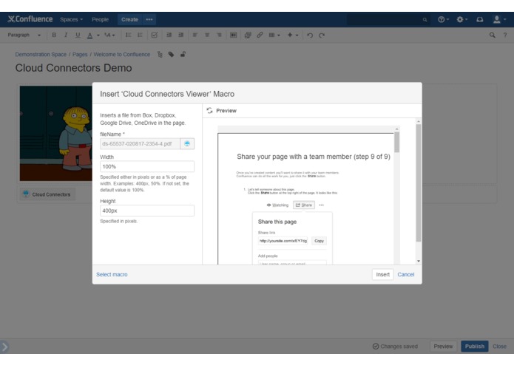Open the text color dropdown arrow
Viewport: 514px width, 365px height.
pos(98,35)
